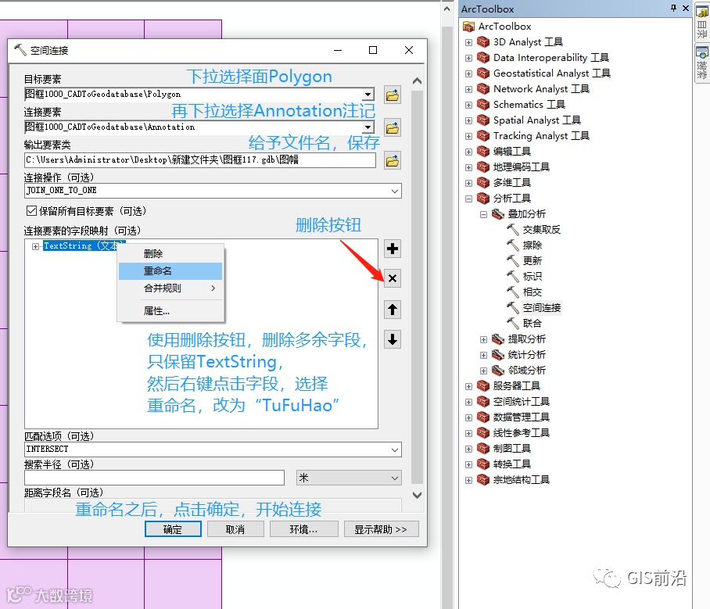
Task: Expand the Schematics 工具 toolbox
Action: pyautogui.click(x=468, y=105)
